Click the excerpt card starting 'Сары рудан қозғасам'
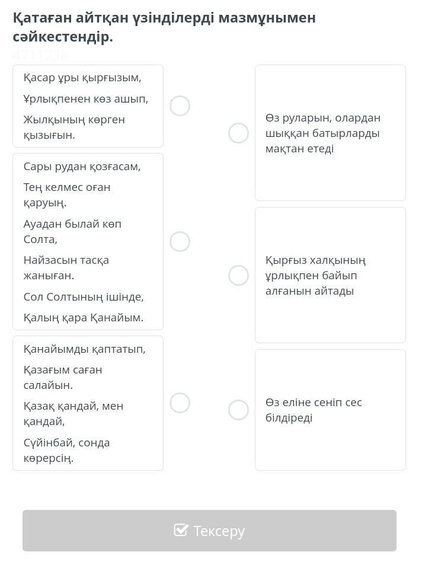 (88, 242)
